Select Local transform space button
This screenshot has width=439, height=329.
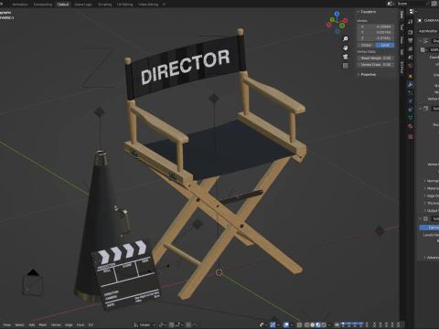pos(385,45)
